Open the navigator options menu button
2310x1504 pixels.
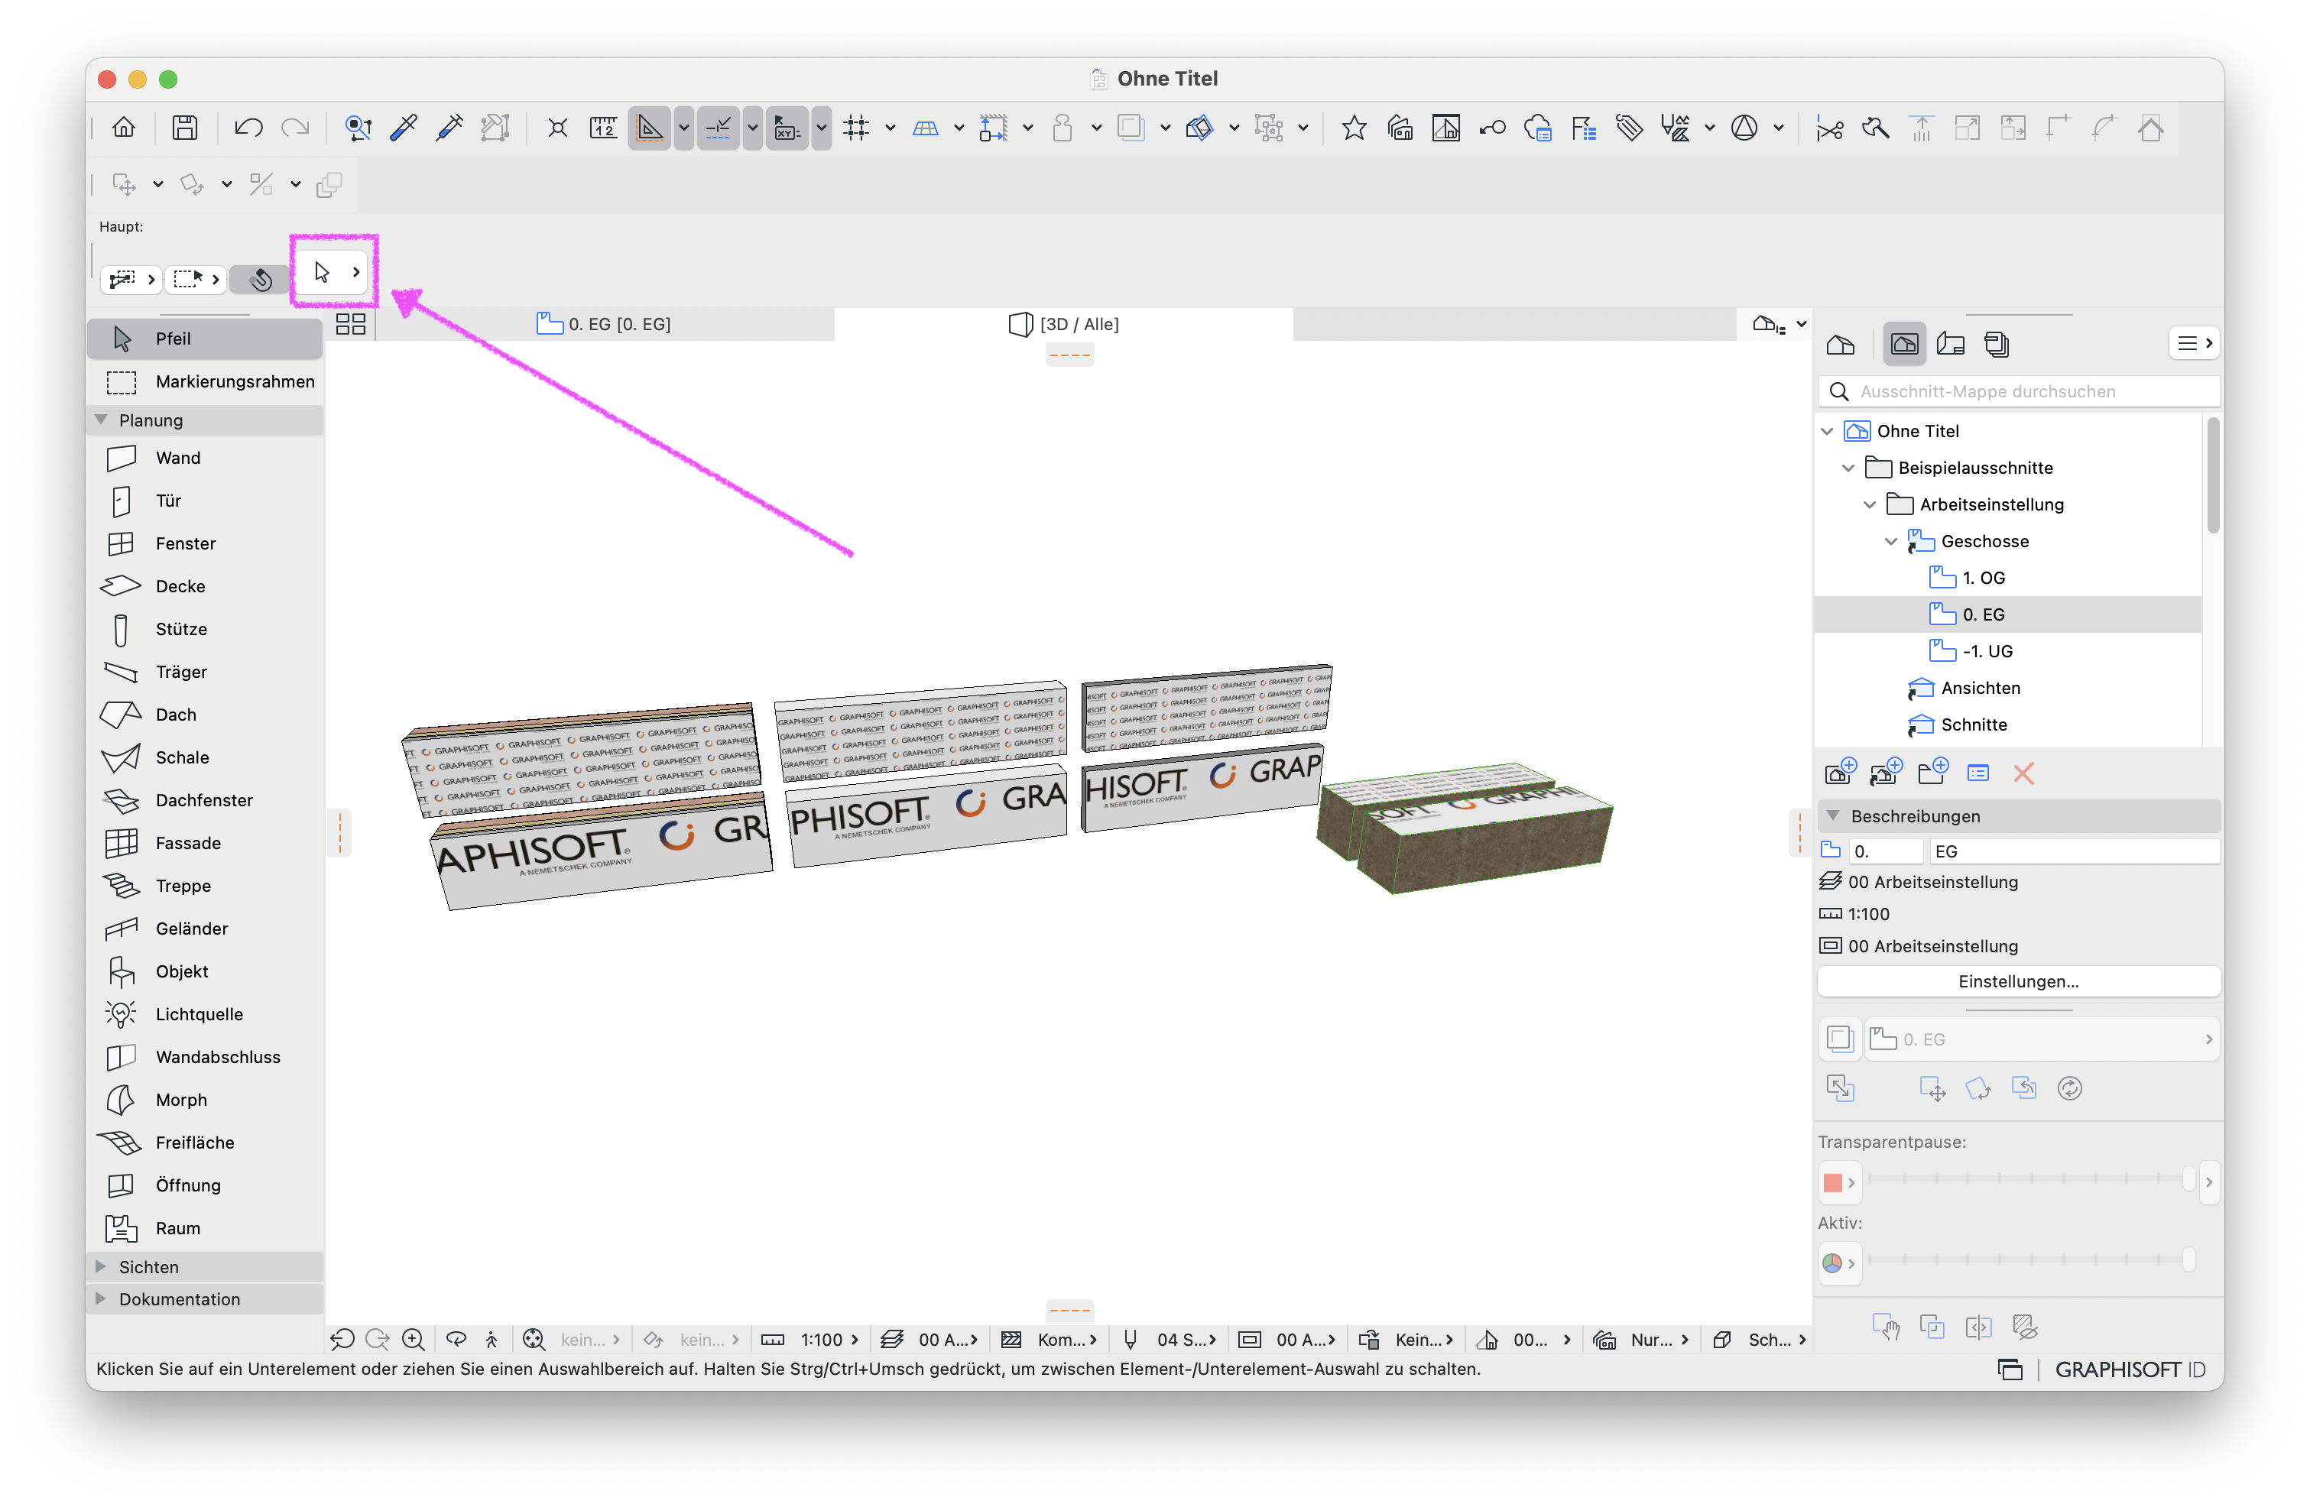pyautogui.click(x=2194, y=343)
